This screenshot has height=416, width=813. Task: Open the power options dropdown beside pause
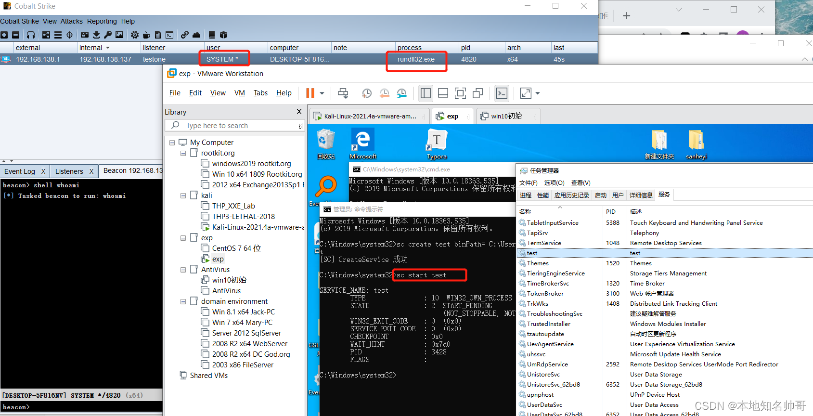point(322,93)
